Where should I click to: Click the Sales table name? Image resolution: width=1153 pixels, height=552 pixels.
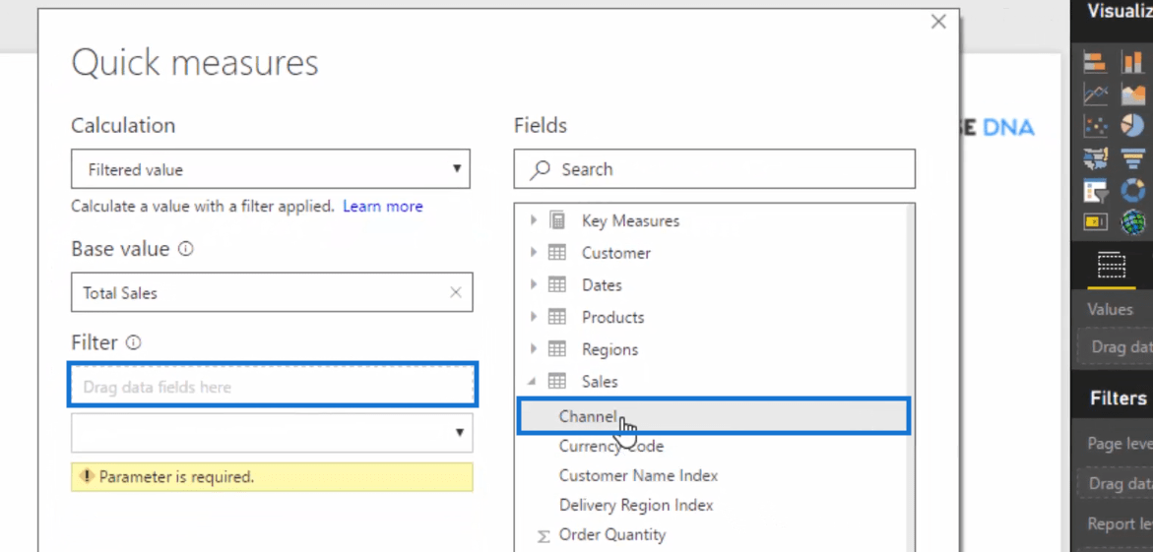[600, 382]
